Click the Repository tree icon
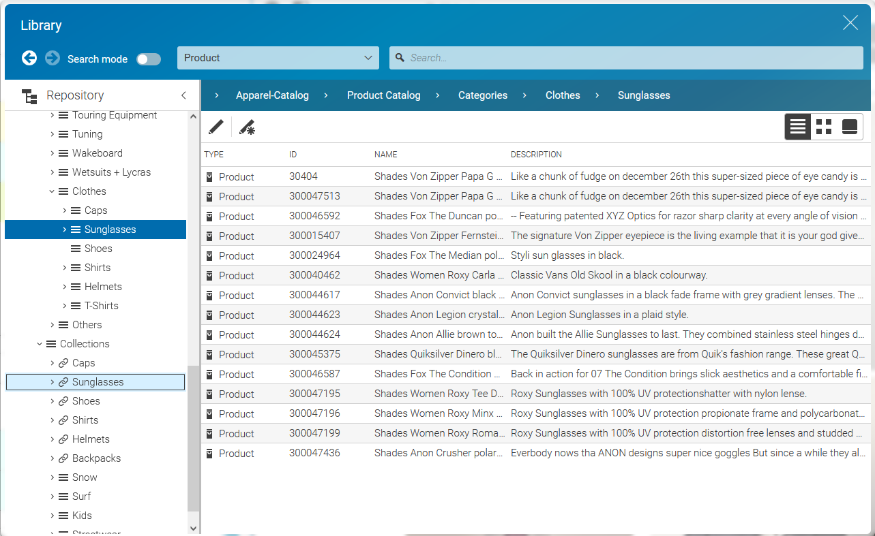This screenshot has width=875, height=536. (29, 96)
